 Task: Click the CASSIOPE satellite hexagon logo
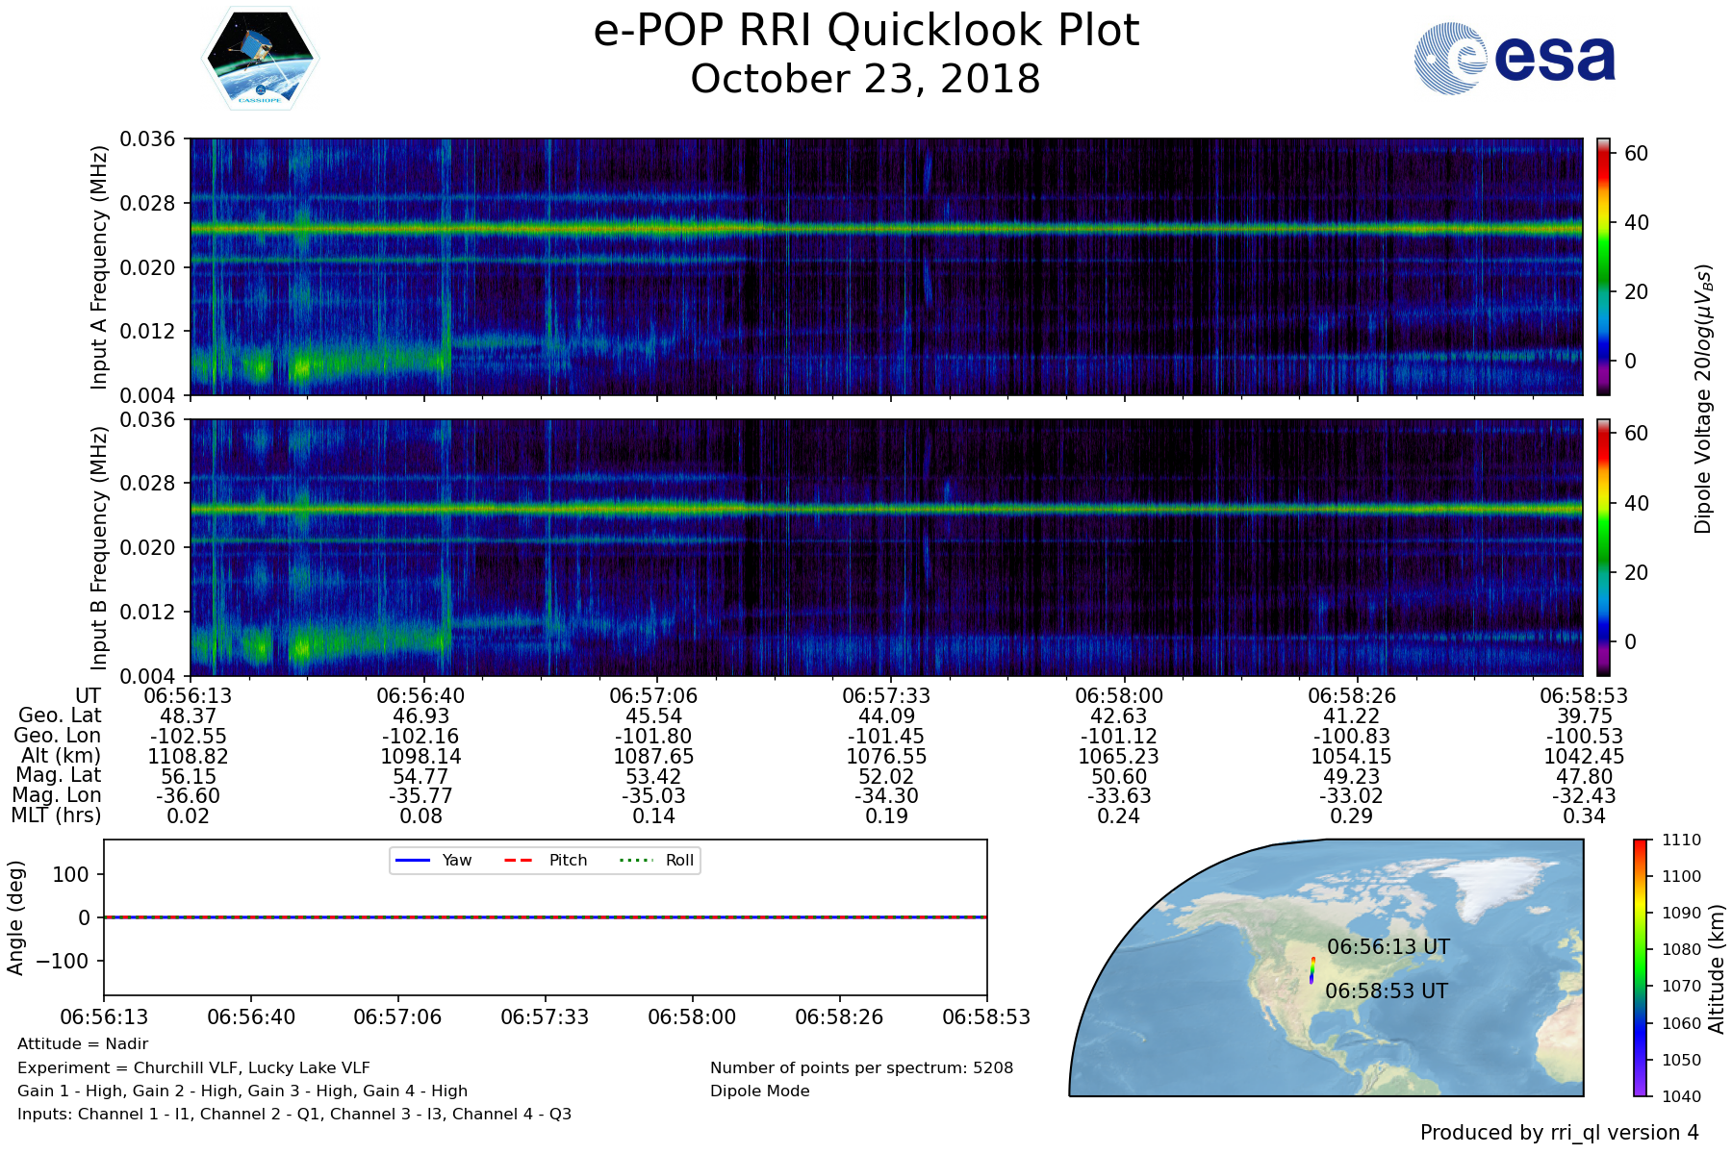(x=260, y=60)
